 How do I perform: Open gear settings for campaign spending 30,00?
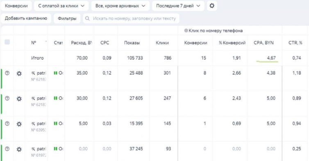pyautogui.click(x=19, y=99)
